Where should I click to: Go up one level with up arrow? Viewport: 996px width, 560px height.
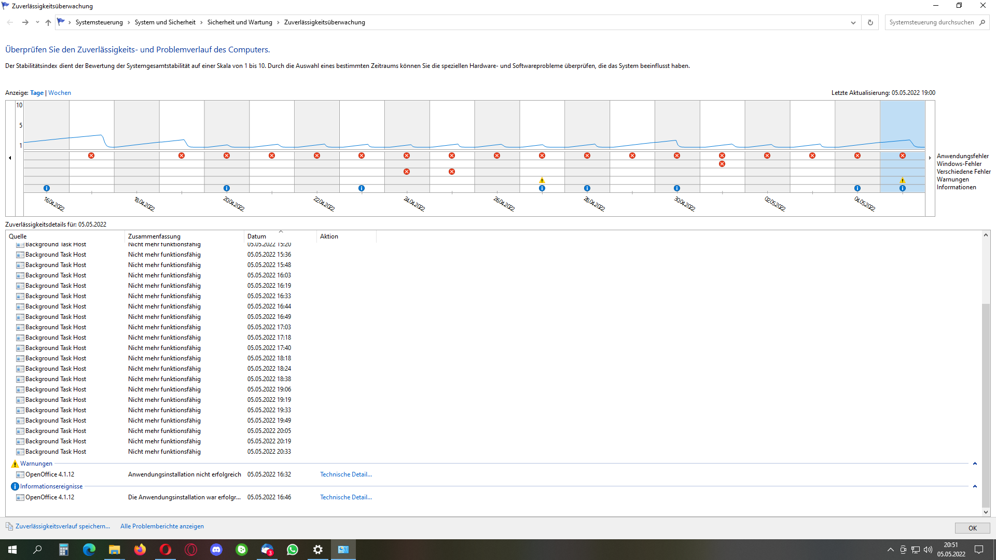[48, 22]
